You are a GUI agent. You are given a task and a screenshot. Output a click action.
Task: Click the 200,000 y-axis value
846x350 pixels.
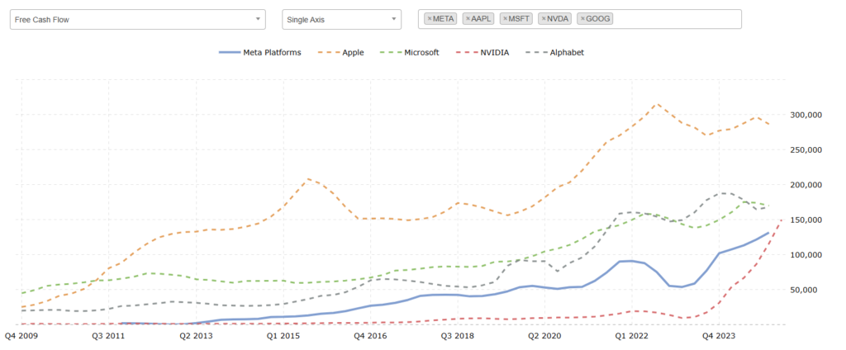click(806, 185)
